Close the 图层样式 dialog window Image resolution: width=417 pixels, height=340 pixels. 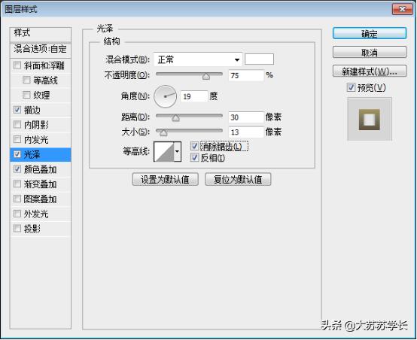[x=403, y=9]
